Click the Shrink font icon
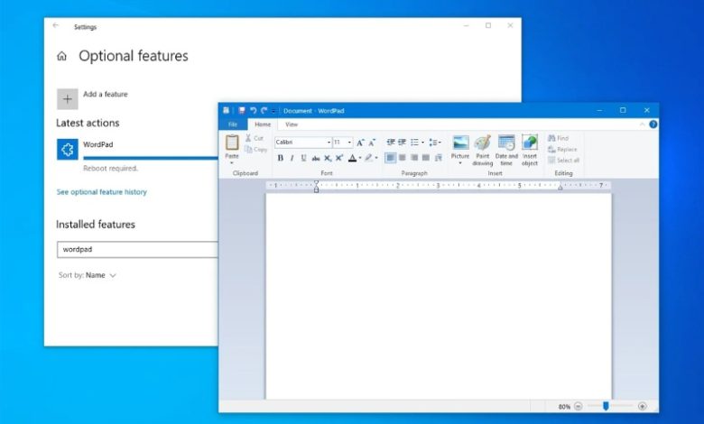This screenshot has height=424, width=704. (372, 143)
